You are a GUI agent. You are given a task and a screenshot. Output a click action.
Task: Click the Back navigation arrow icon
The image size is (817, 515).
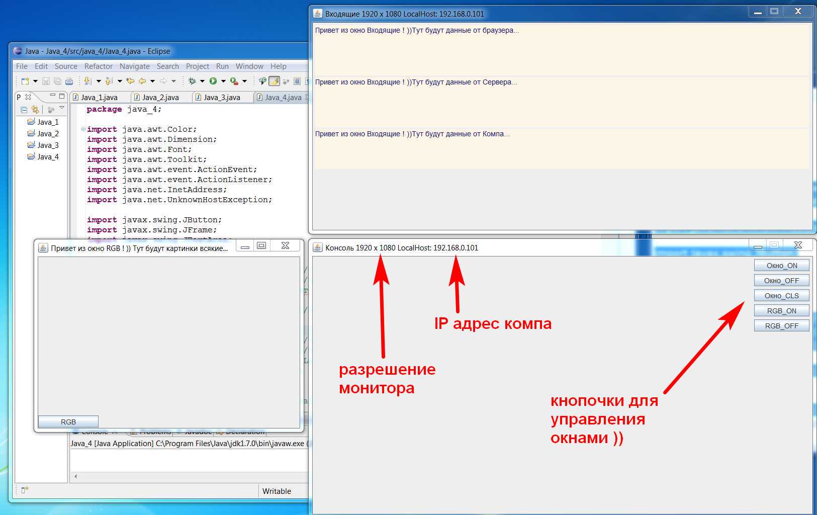pos(142,81)
